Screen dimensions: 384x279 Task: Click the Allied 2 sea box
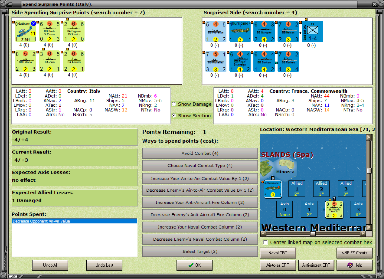(321, 189)
